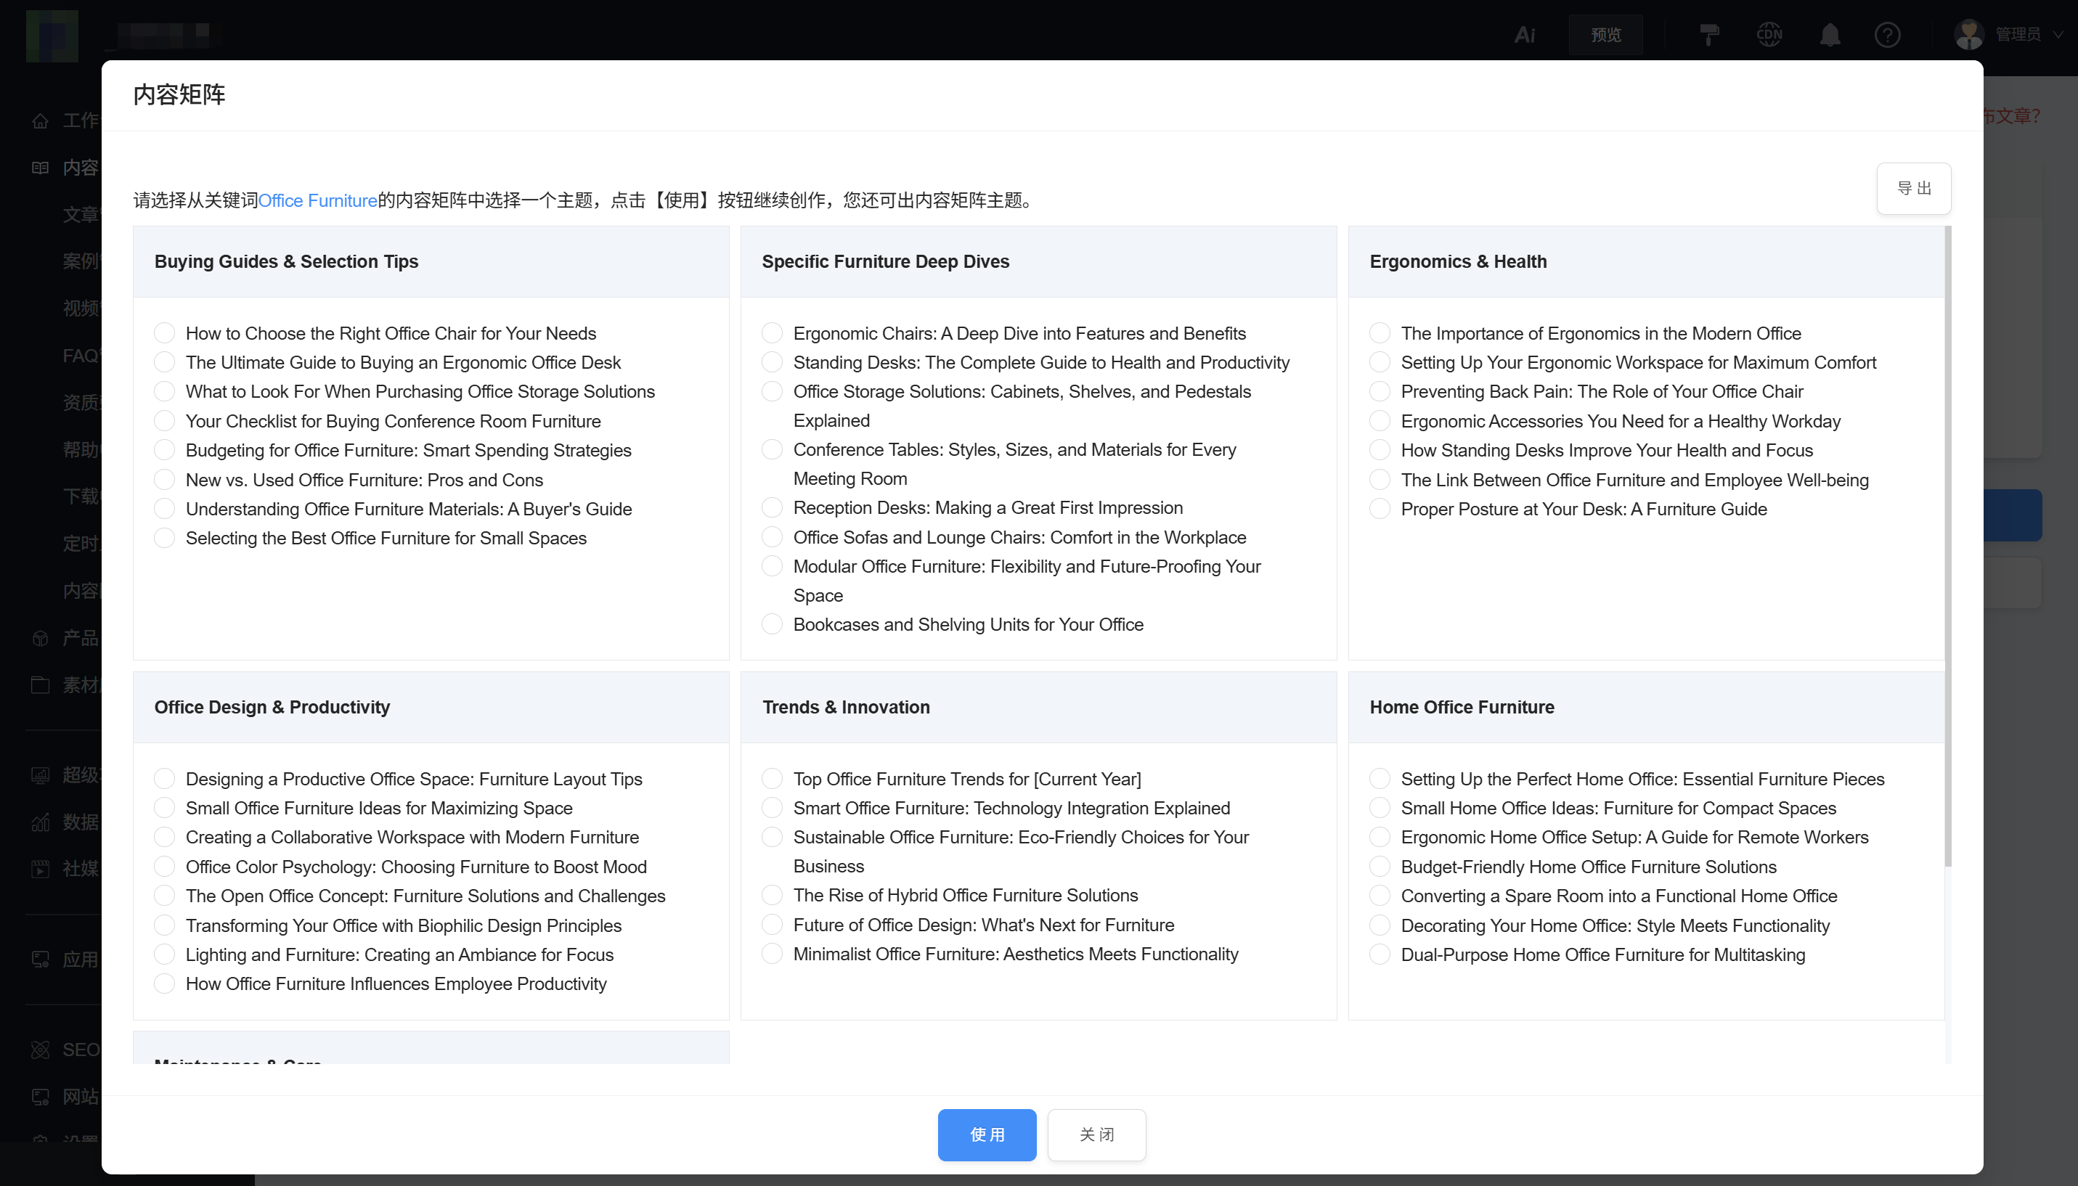Select 'Reception Desks: Making a Great First Impression'
Viewport: 2078px width, 1186px height.
(x=773, y=507)
